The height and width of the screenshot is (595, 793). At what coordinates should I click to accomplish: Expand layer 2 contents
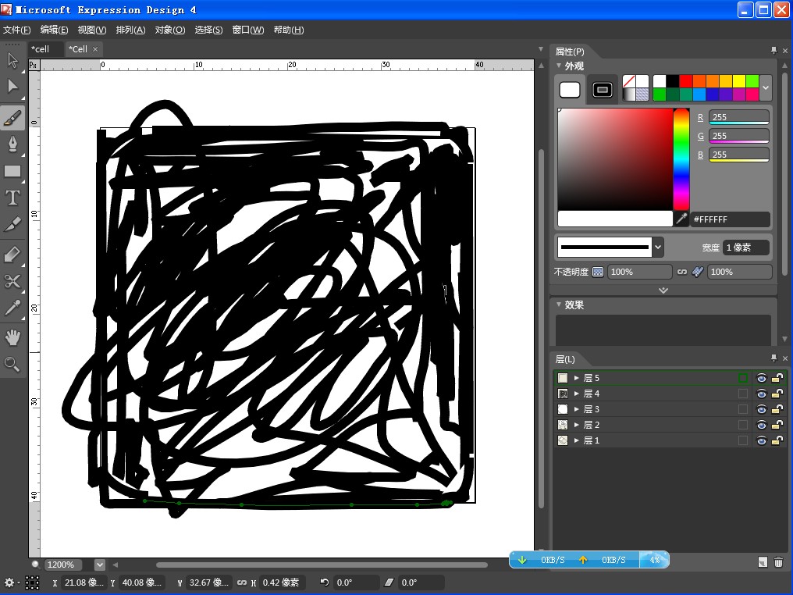click(576, 425)
